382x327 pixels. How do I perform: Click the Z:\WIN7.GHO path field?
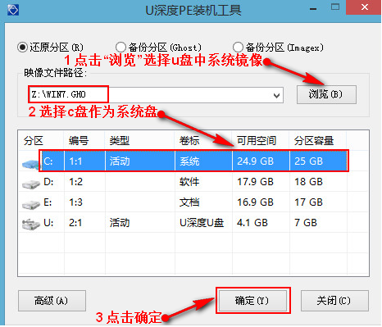(156, 95)
